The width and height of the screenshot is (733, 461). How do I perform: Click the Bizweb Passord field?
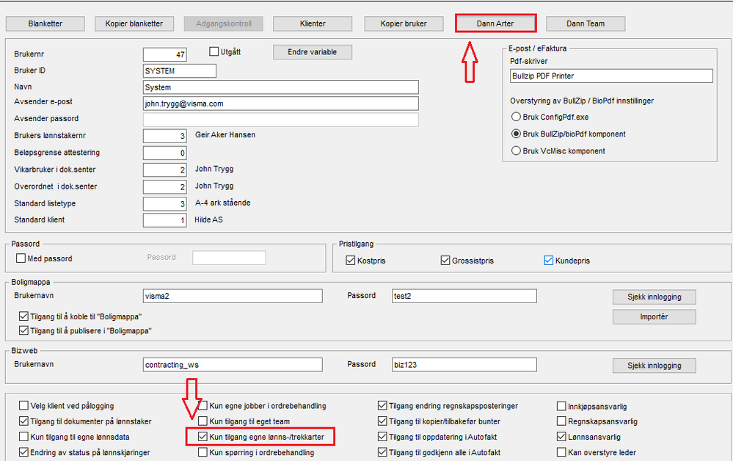(464, 365)
